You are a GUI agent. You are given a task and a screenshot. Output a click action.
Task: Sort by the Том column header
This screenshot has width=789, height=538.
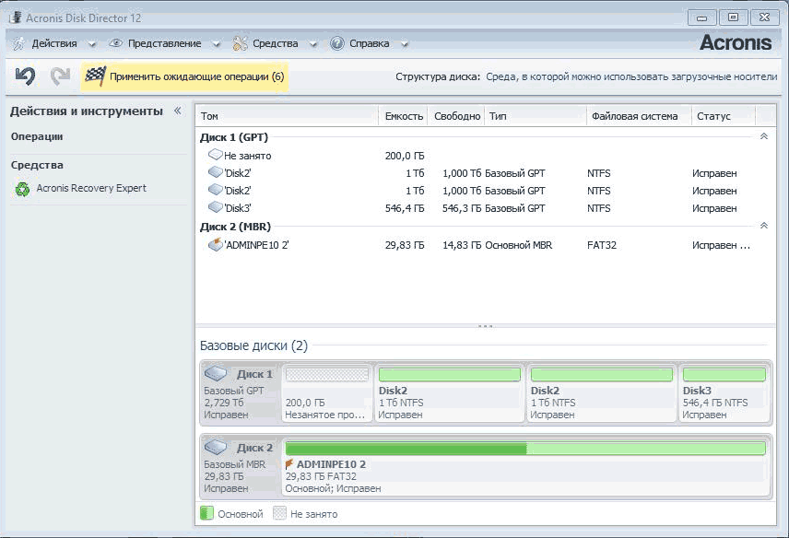coord(287,116)
